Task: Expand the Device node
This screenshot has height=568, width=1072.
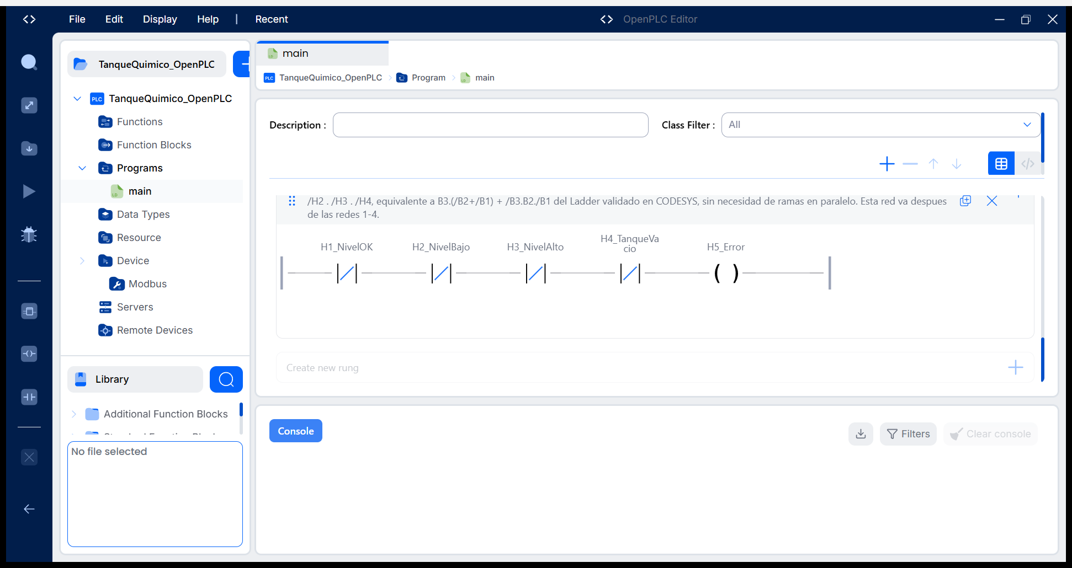Action: click(x=82, y=261)
